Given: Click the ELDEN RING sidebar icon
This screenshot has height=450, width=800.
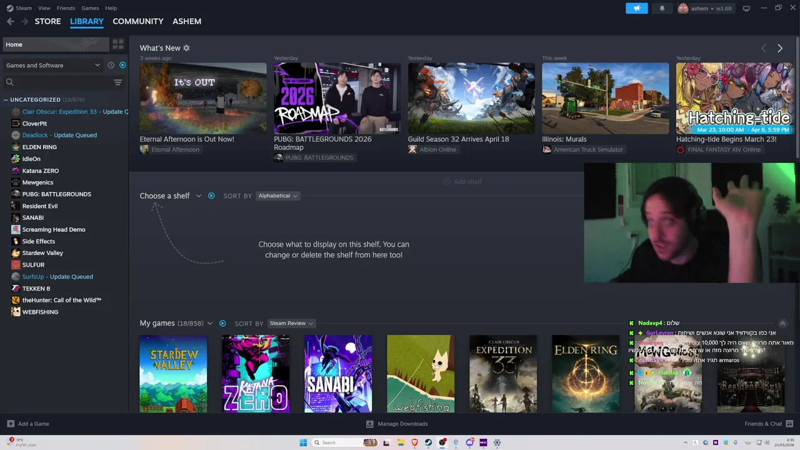Looking at the screenshot, I should coord(16,147).
